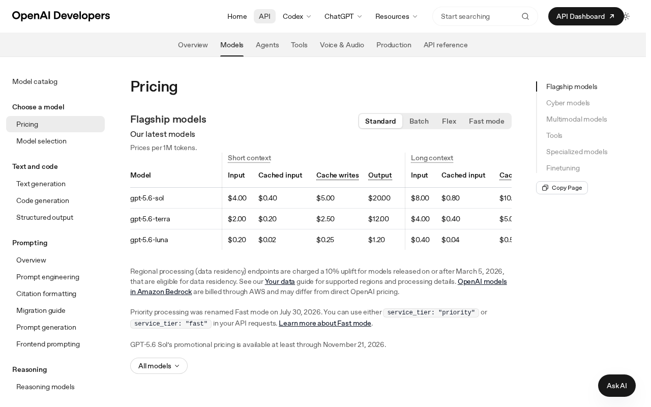Open Code generation sidebar item

(55, 200)
